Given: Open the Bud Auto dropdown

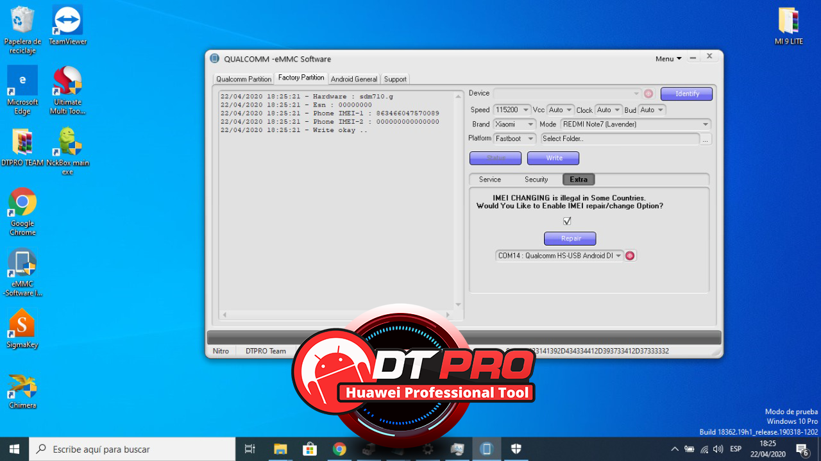Looking at the screenshot, I should pyautogui.click(x=652, y=110).
